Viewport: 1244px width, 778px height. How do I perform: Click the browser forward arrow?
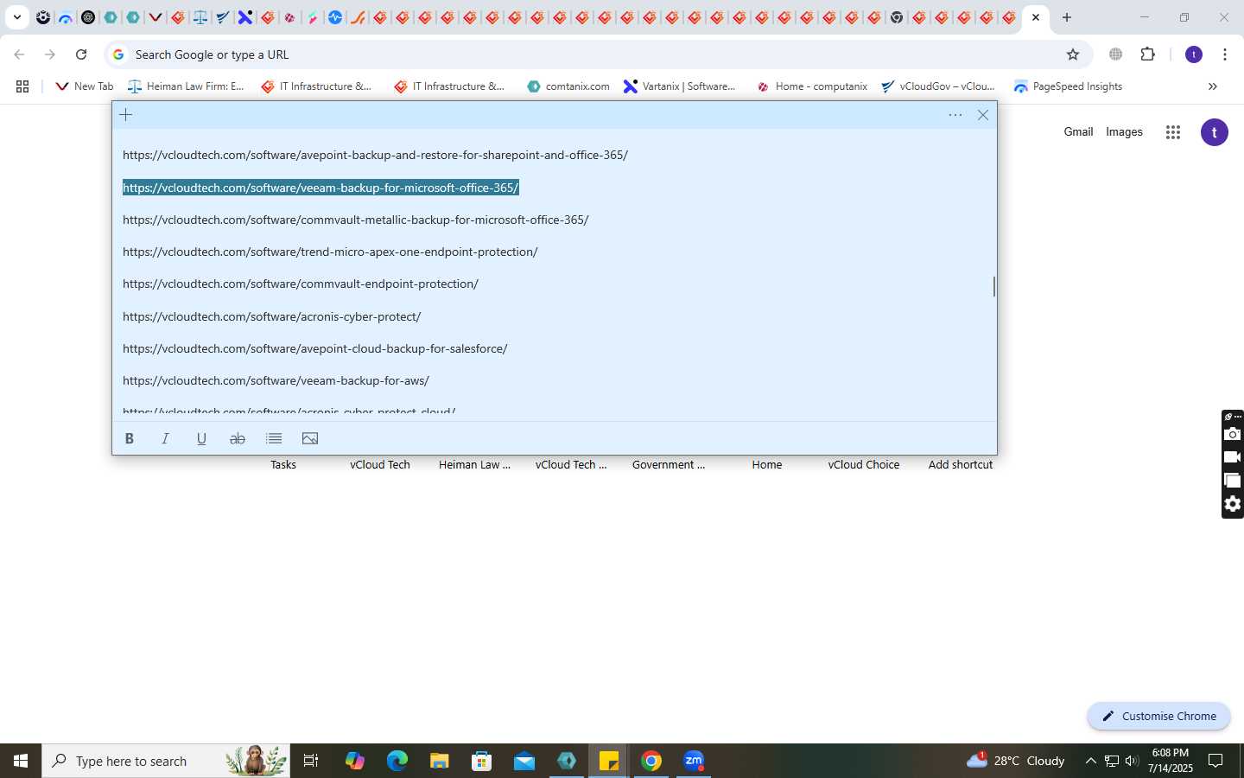point(50,54)
